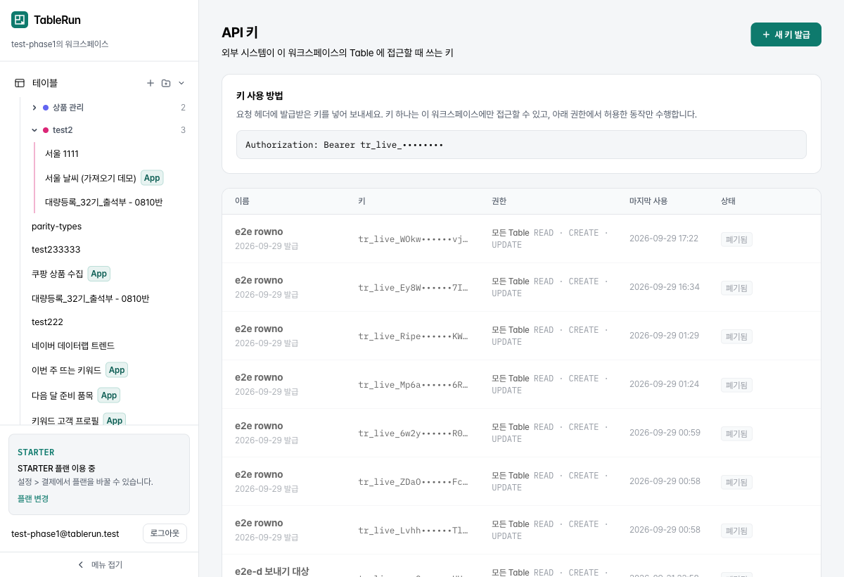Click the 2026-09-29 01:29 last-used cell
The image size is (844, 577).
(x=664, y=336)
